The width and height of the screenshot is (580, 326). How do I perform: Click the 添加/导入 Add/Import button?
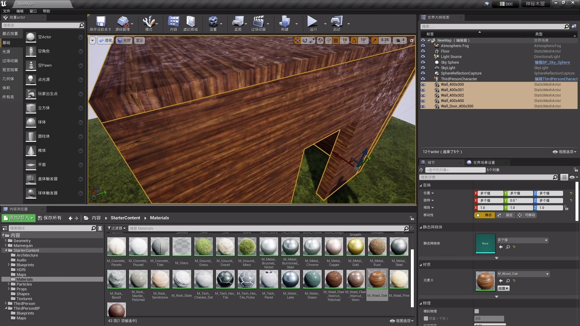18,218
